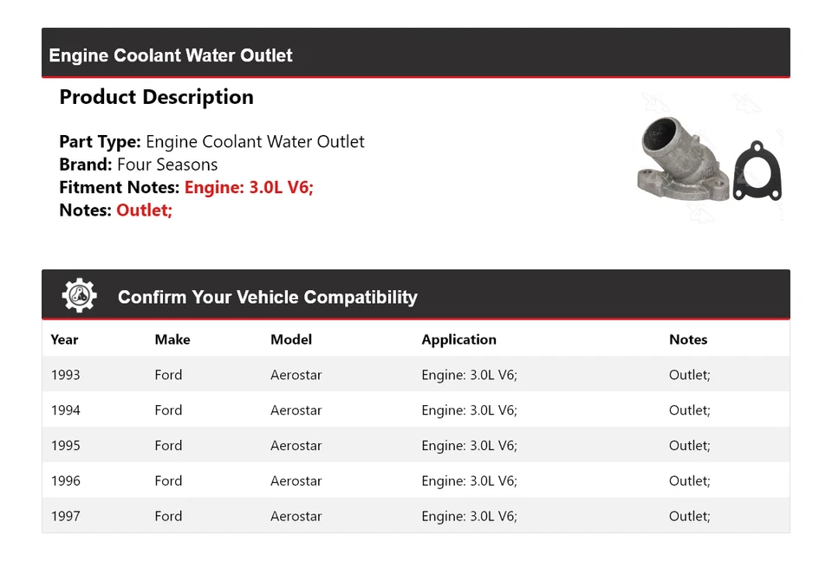Click the Part Type label

[100, 142]
